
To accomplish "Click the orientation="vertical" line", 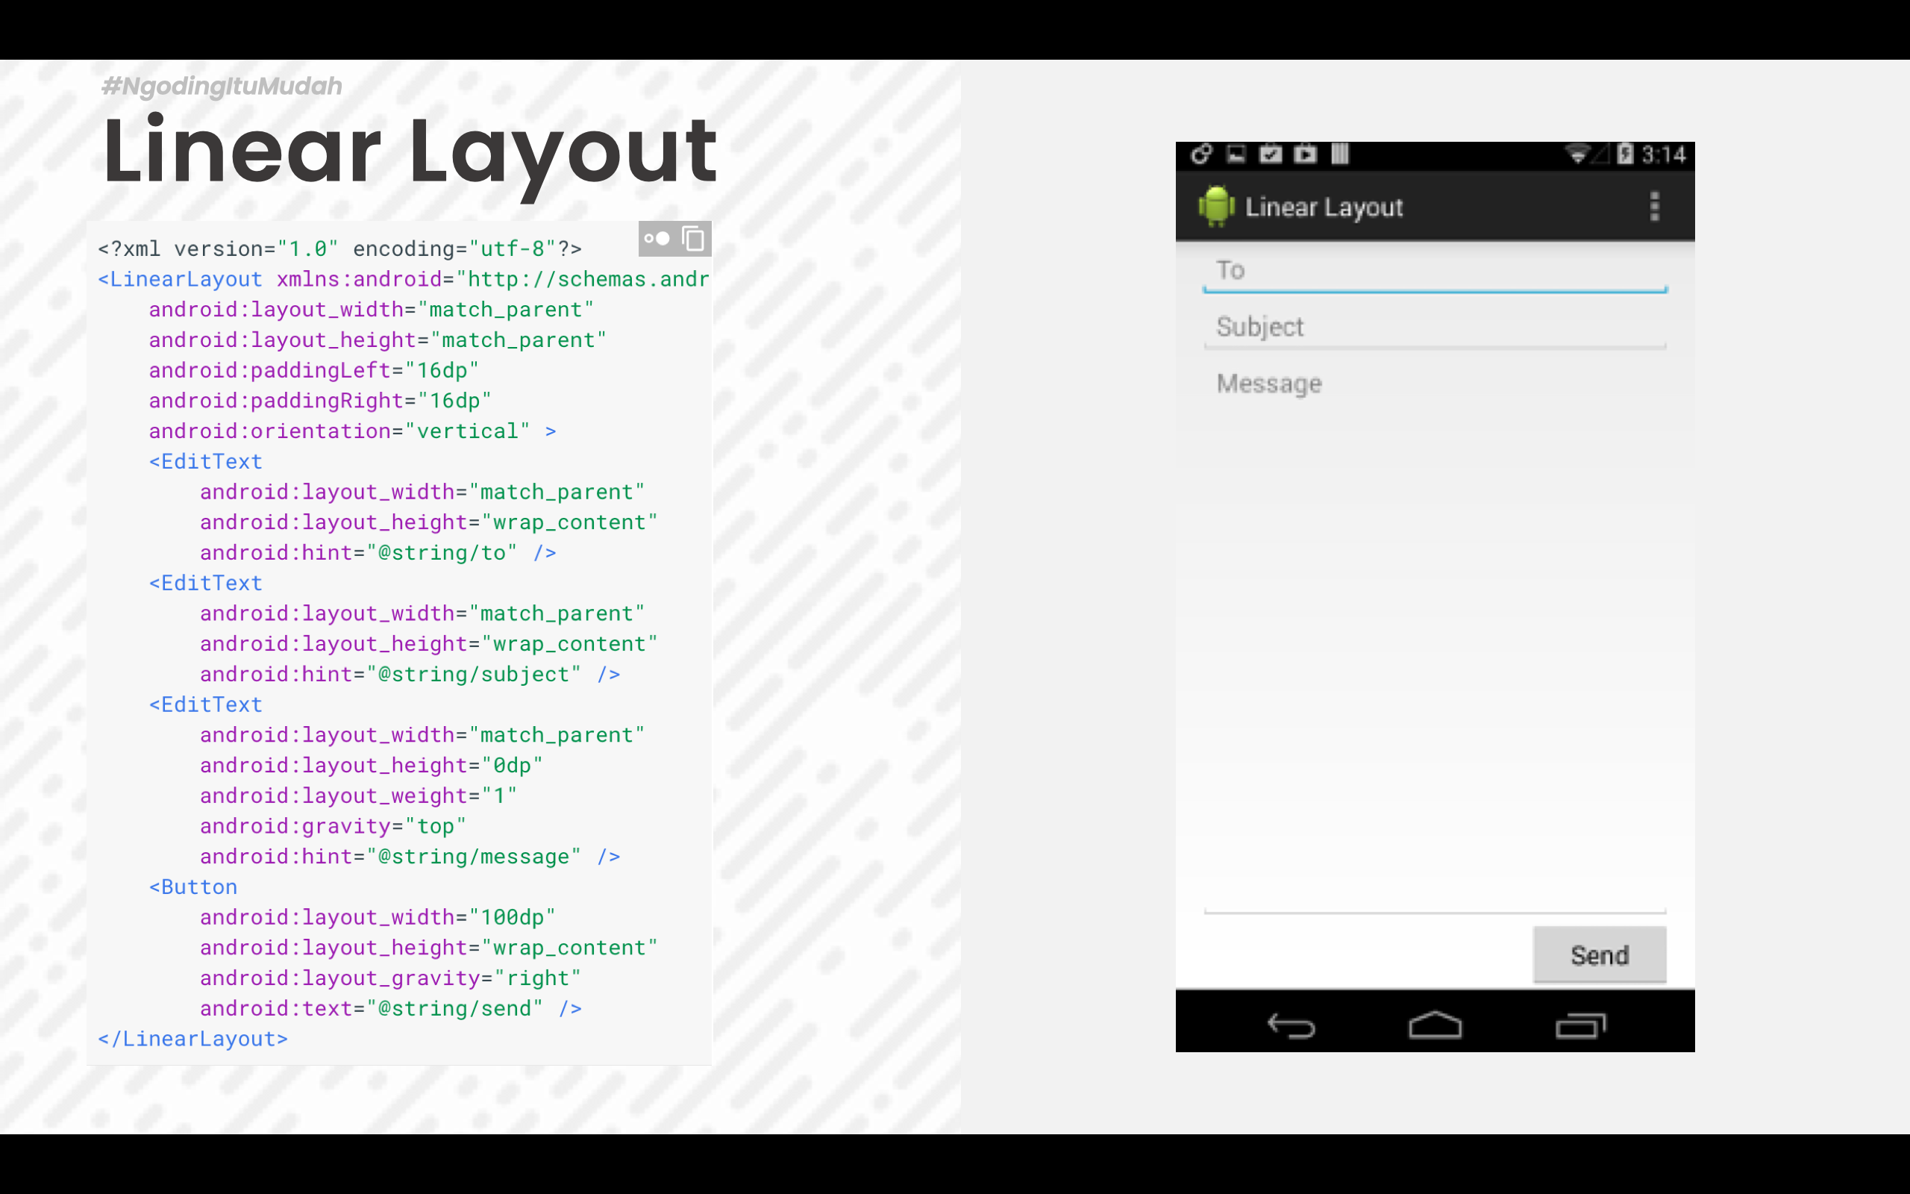I will 353,431.
